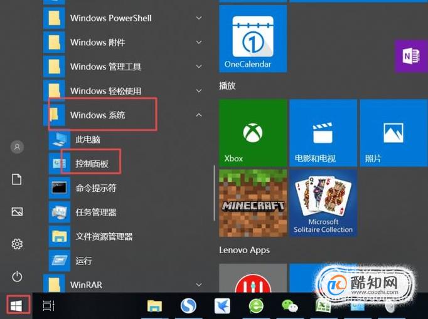
Task: Click the Lenovo Apps group header
Action: (244, 250)
